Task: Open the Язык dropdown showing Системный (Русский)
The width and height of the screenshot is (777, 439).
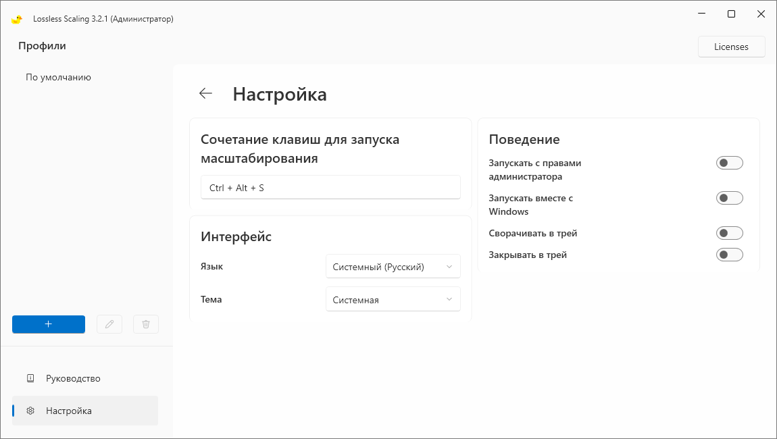Action: 393,266
